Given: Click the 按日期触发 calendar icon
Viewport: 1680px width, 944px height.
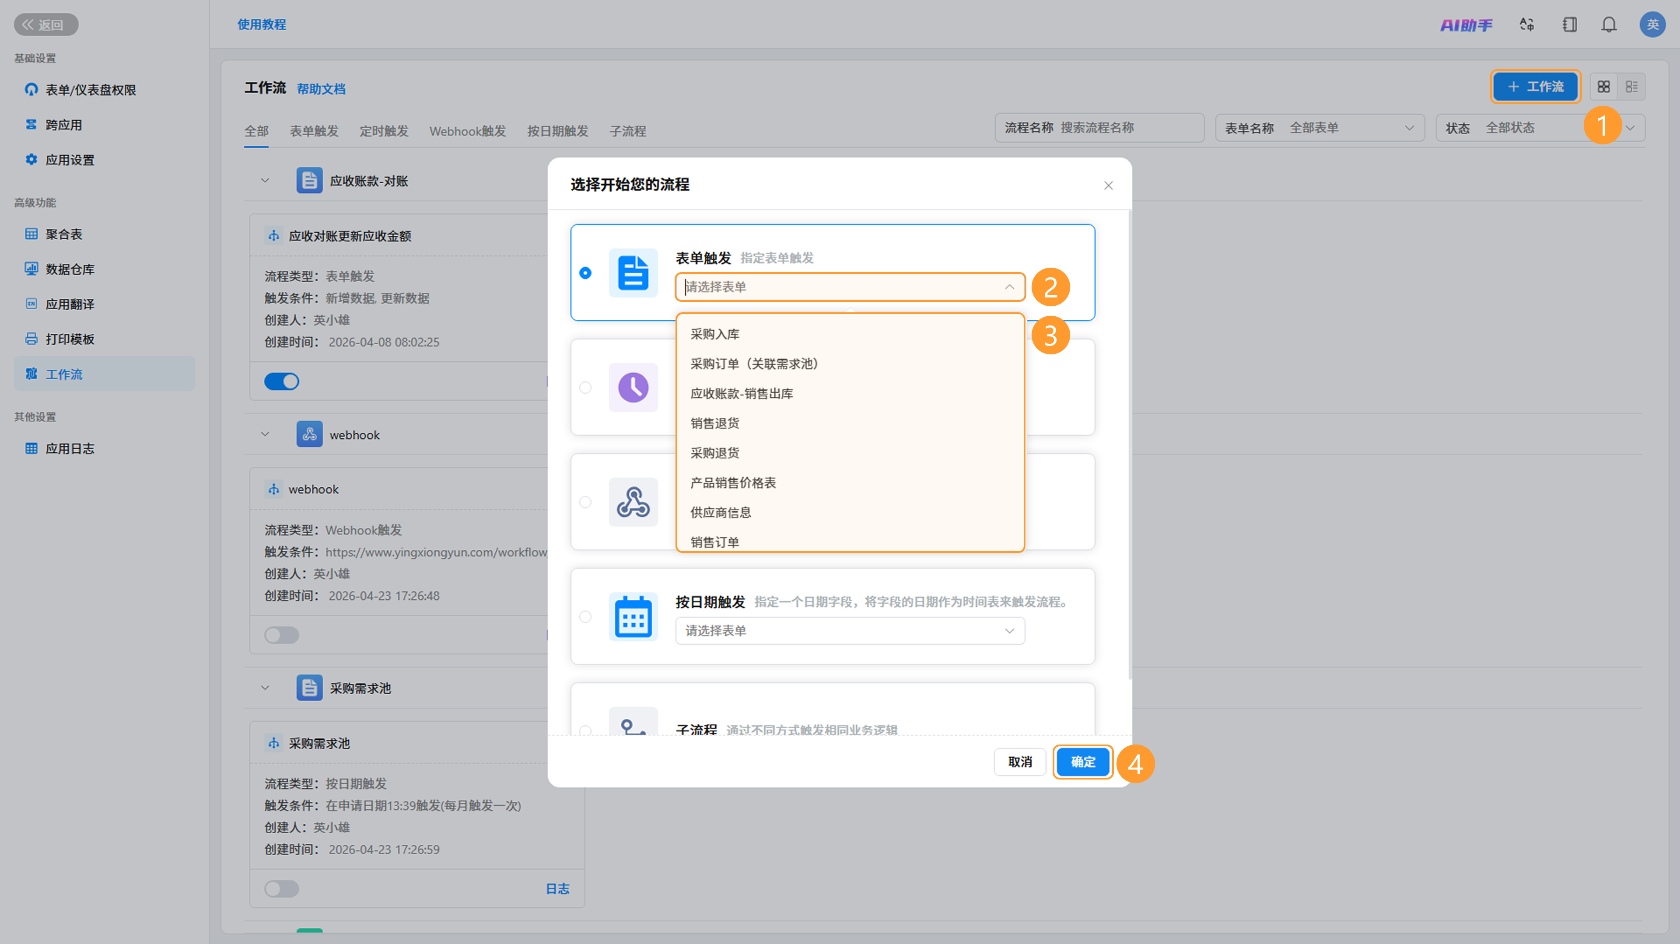Looking at the screenshot, I should click(x=633, y=617).
